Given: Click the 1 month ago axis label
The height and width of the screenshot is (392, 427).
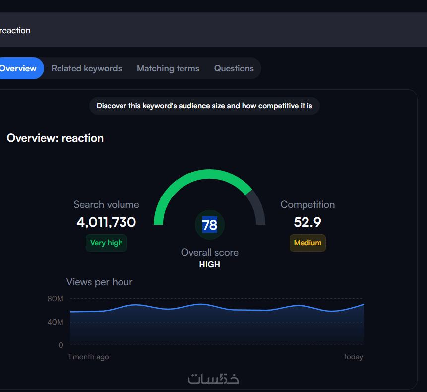Looking at the screenshot, I should pos(88,357).
